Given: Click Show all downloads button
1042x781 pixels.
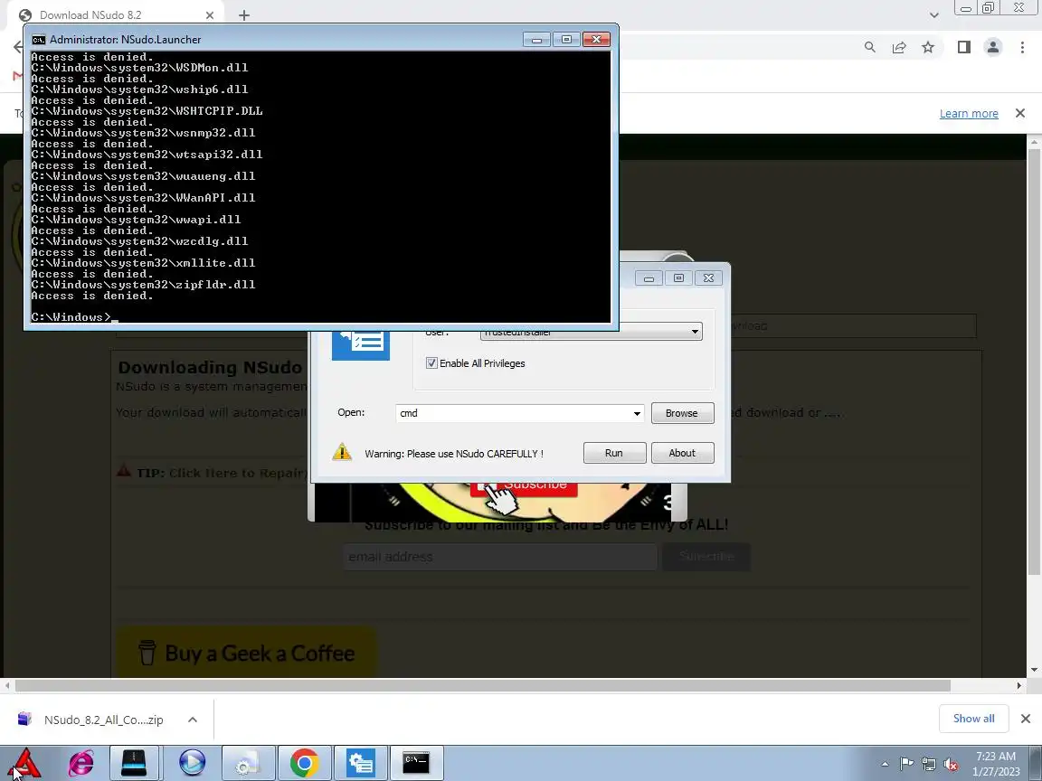Looking at the screenshot, I should coord(973,719).
